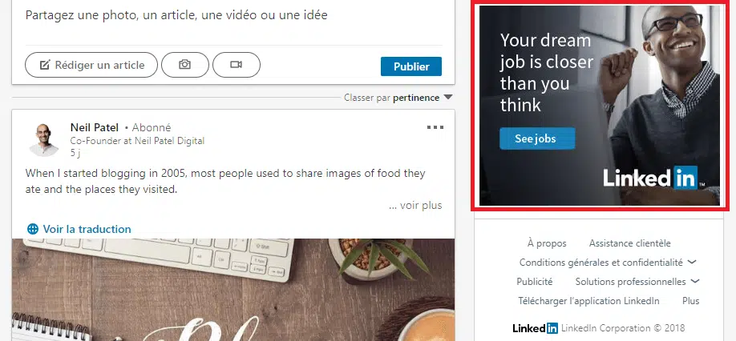Click the Publier button
736x341 pixels.
411,66
